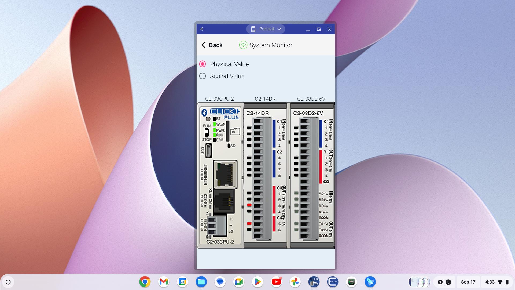515x290 pixels.
Task: Open Google Meet from the shelf
Action: [x=239, y=282]
